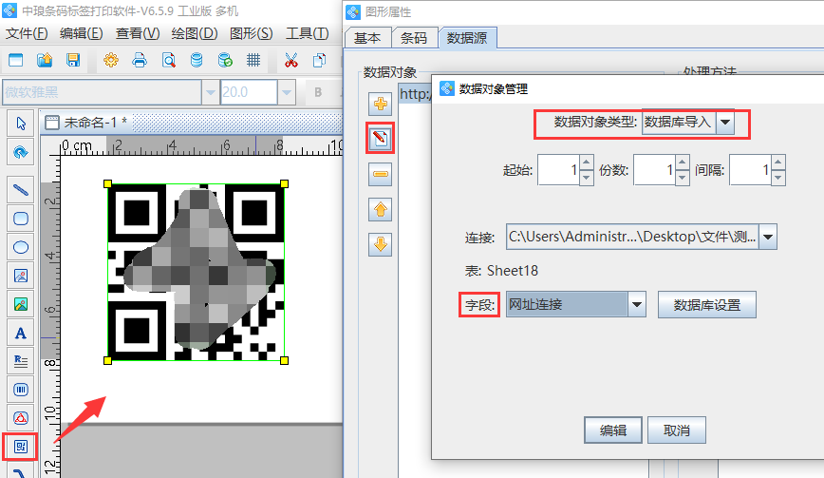
Task: Click the print icon in toolbar
Action: click(x=140, y=61)
